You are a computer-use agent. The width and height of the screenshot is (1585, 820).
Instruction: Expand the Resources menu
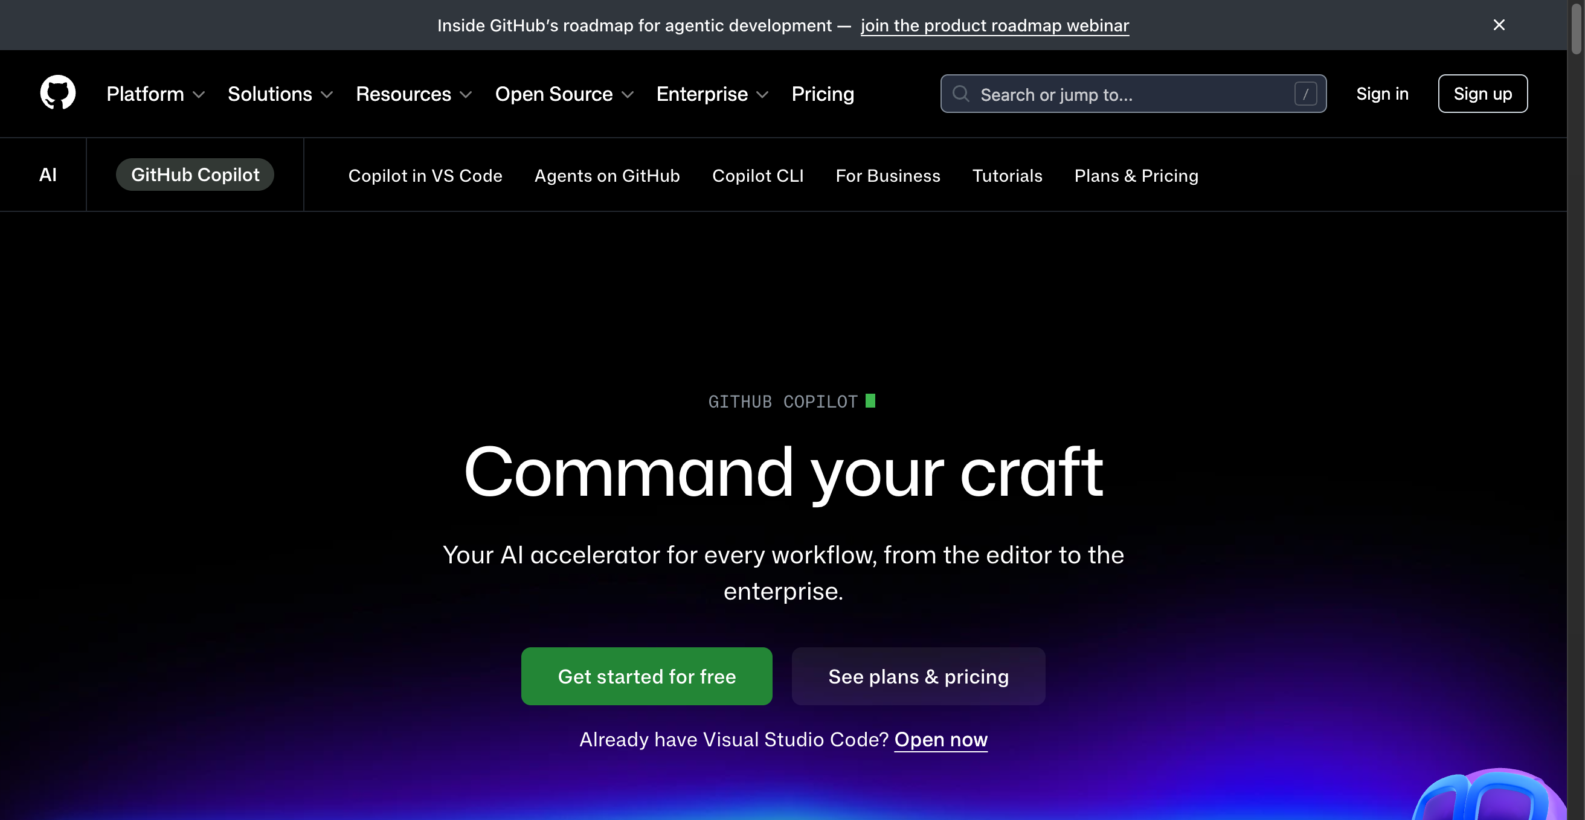(x=414, y=94)
